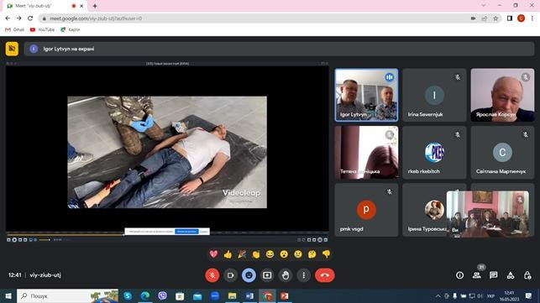540x303 pixels.
Task: Unmute the microphone in Meet controls
Action: 212,275
